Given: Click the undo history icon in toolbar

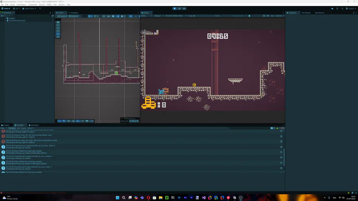Looking at the screenshot, I should (337, 8).
